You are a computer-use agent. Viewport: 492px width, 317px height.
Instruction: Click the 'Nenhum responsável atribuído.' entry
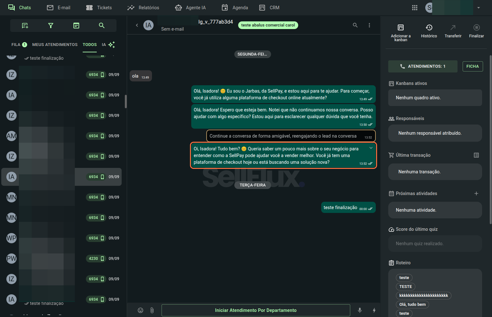click(435, 133)
